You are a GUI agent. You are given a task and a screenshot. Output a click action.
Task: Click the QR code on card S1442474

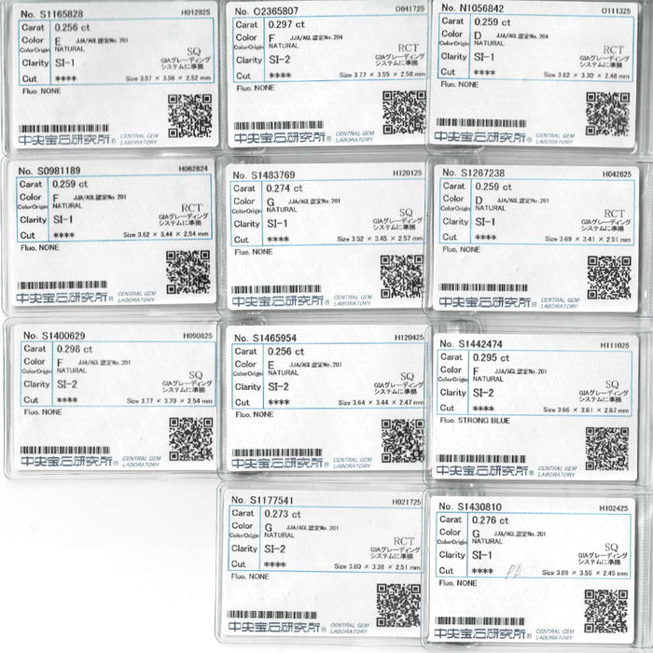pyautogui.click(x=607, y=449)
